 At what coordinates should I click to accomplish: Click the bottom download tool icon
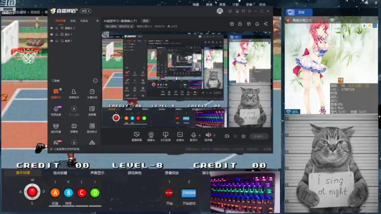click(74, 142)
